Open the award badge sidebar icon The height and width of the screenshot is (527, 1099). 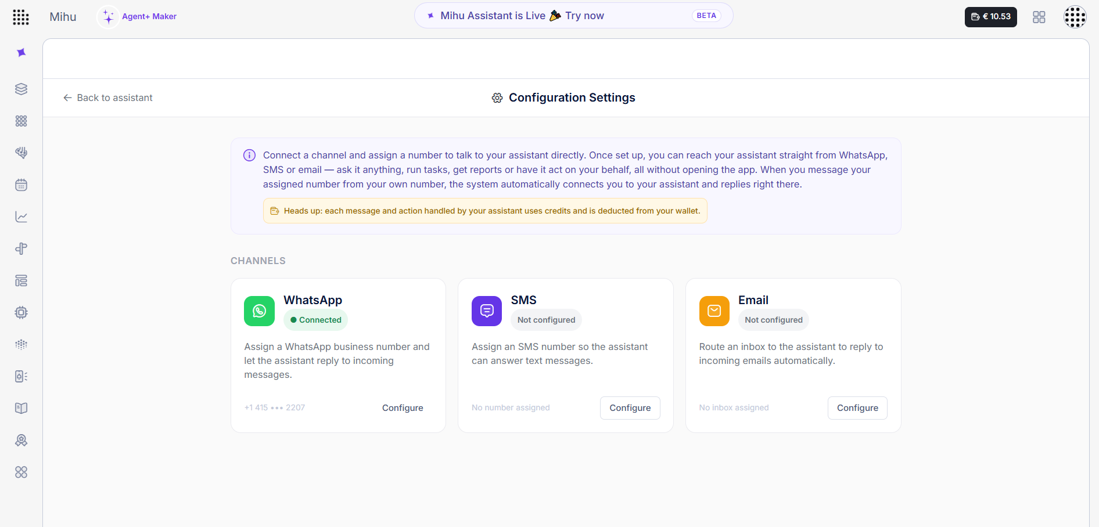click(21, 441)
